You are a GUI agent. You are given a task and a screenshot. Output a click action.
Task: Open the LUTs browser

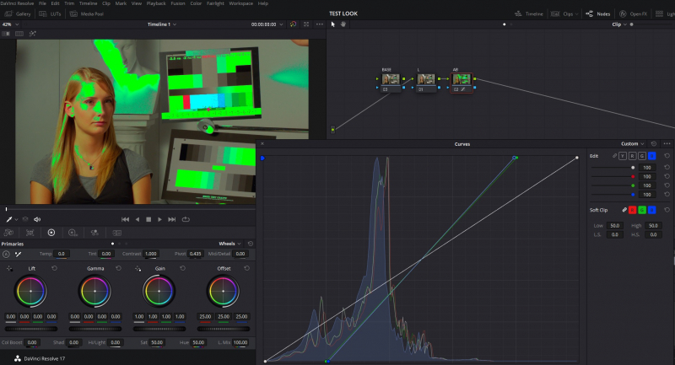tap(51, 14)
